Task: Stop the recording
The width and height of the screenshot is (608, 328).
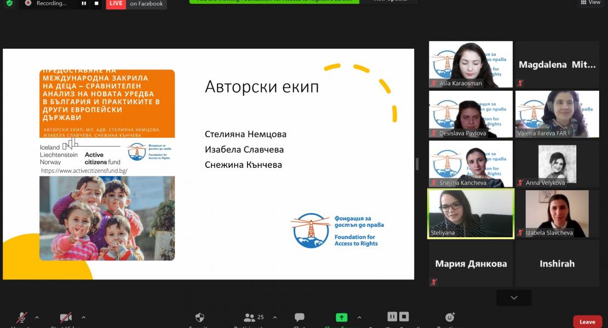Action: [96, 3]
